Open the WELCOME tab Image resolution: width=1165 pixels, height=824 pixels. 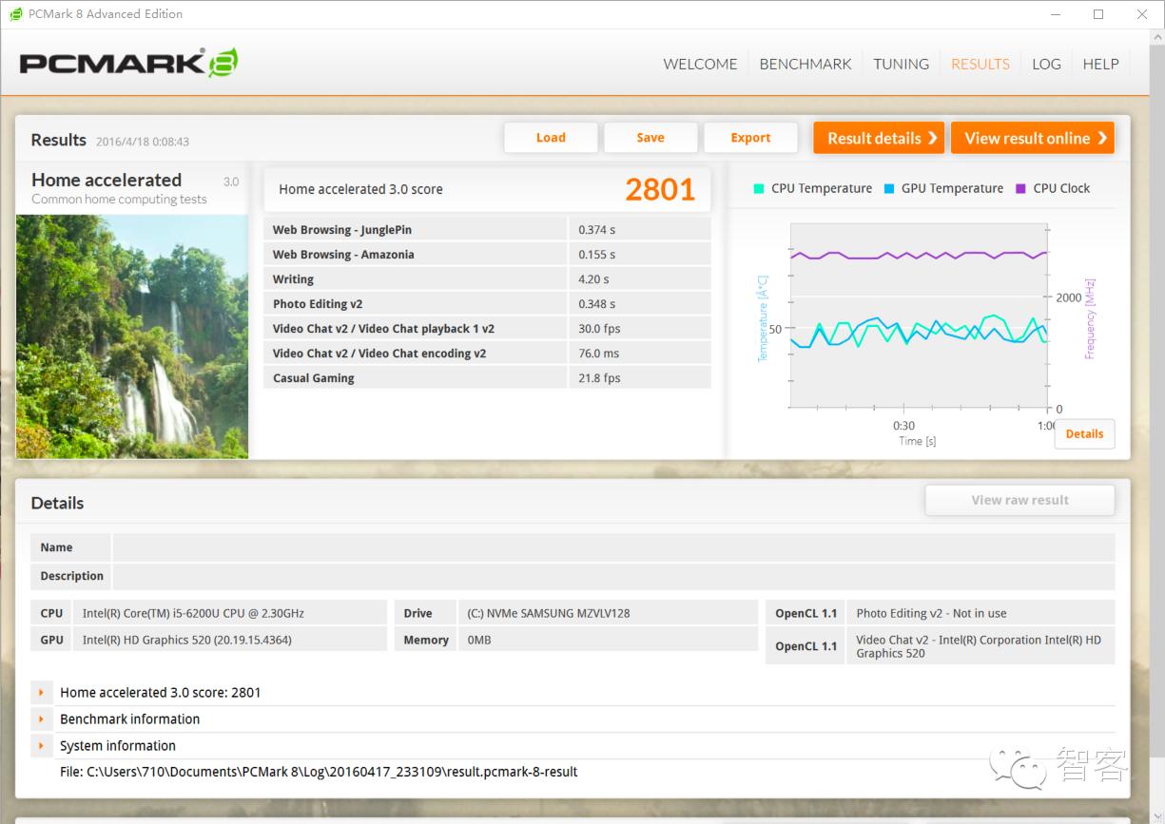point(700,64)
